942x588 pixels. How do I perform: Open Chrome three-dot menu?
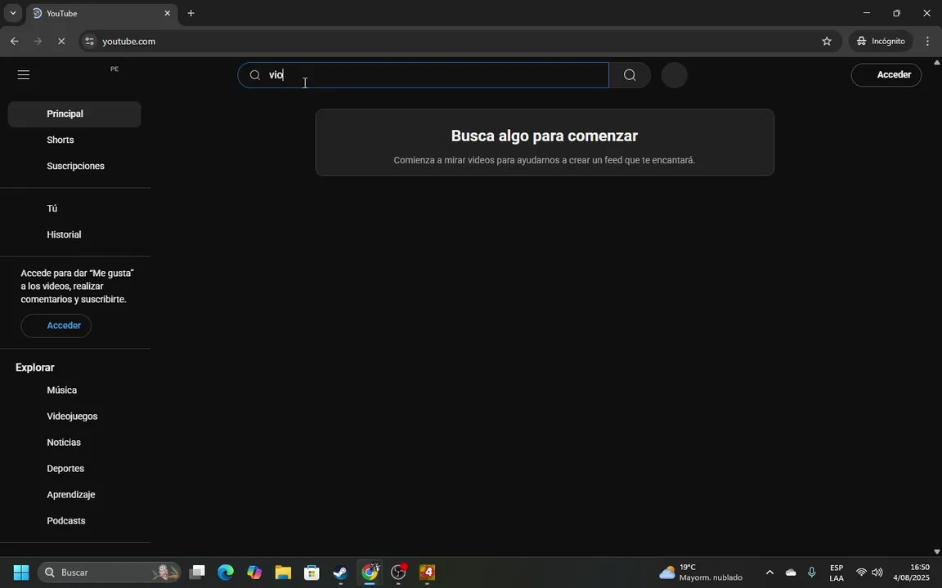pyautogui.click(x=927, y=42)
